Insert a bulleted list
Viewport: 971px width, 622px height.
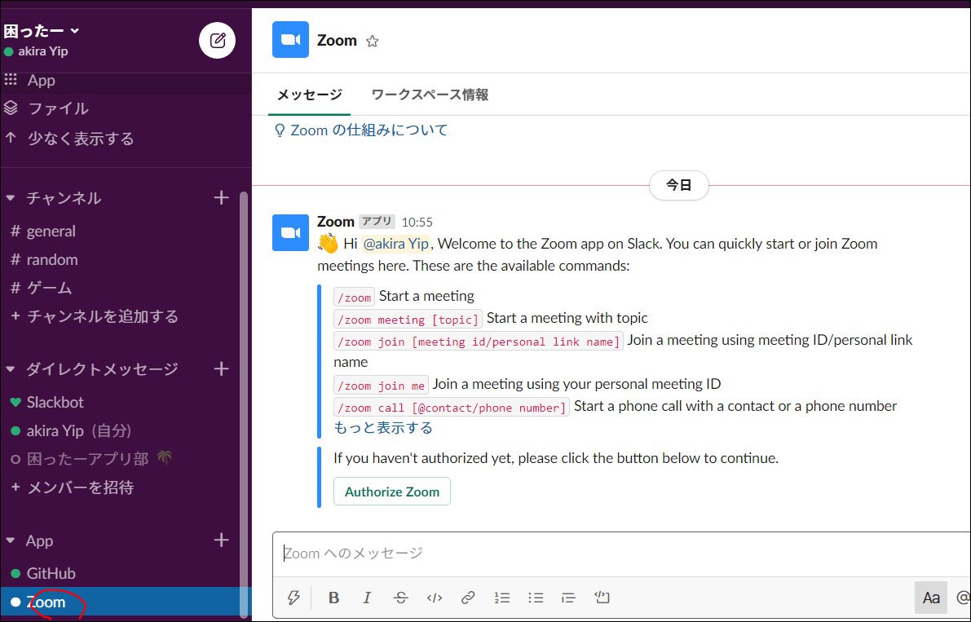(536, 598)
